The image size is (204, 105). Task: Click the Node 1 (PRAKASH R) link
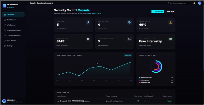(x=94, y=13)
